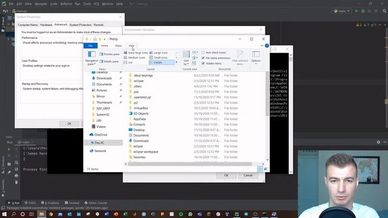388x218 pixels.
Task: Click scroll-down arrow of console window scrollbar
Action: pyautogui.click(x=291, y=172)
